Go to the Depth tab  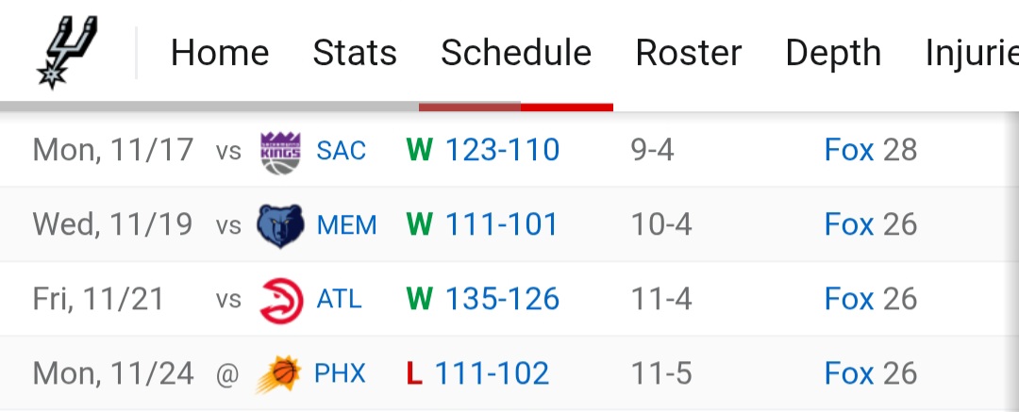[833, 53]
